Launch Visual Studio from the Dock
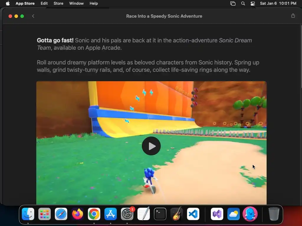Viewport: 302px width, 226px height. point(217,214)
